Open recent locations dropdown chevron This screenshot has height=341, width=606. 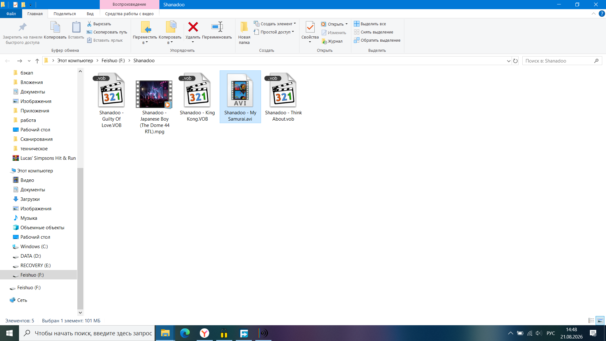click(29, 61)
